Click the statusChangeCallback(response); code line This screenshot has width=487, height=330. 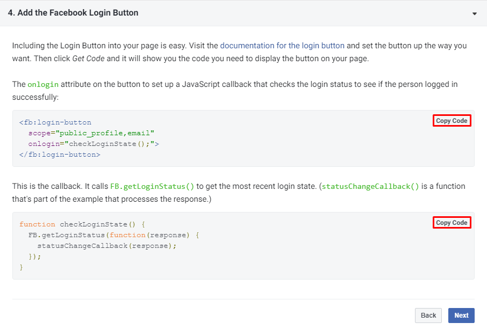coord(107,246)
